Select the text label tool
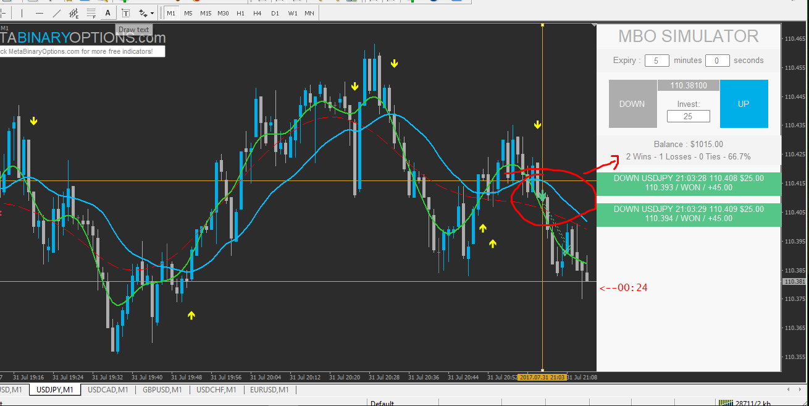Viewport: 809px width, 406px height. coord(125,13)
